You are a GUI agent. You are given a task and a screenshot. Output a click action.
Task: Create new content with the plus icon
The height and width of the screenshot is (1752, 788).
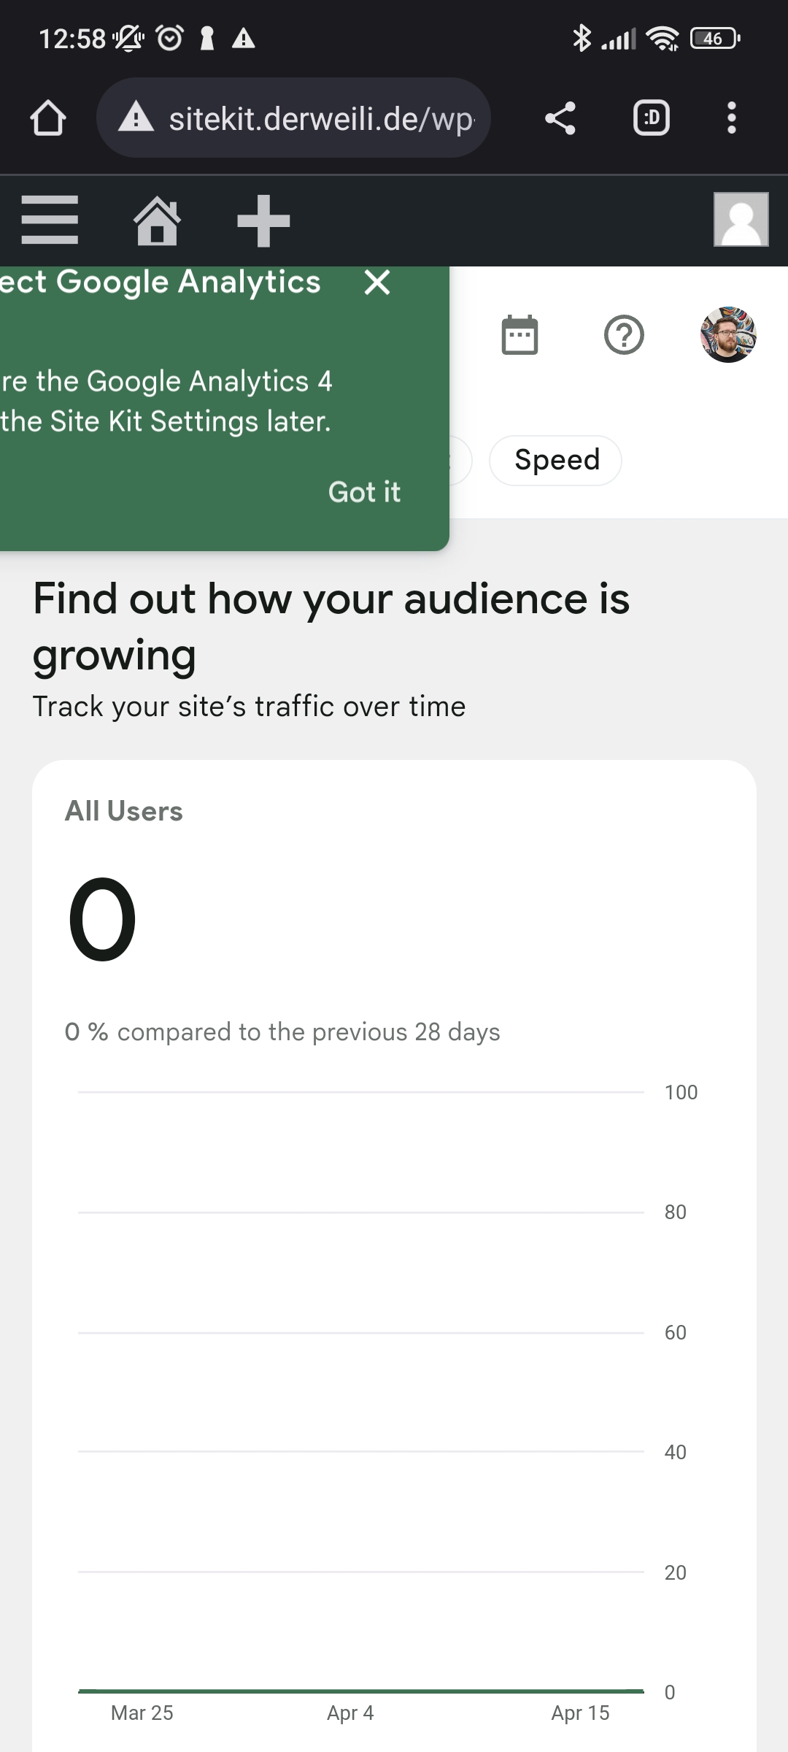pos(263,220)
